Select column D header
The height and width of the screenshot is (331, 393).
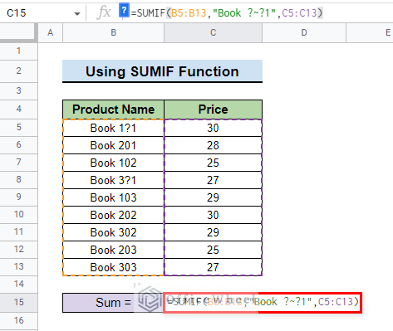(x=304, y=32)
